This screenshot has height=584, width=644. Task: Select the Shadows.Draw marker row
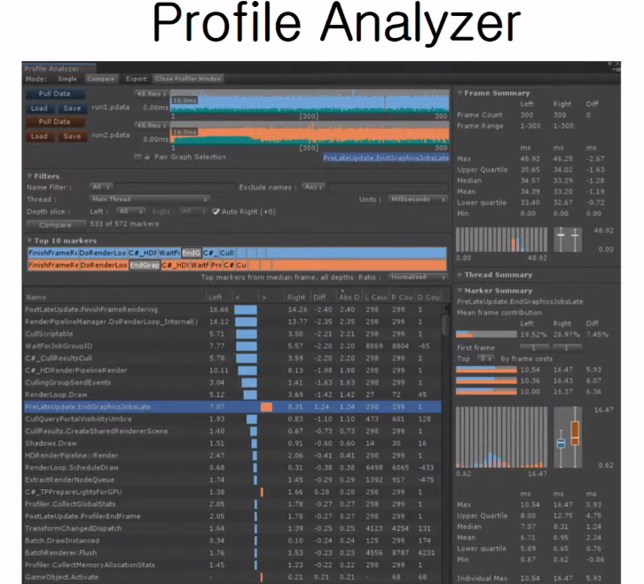tap(232, 443)
